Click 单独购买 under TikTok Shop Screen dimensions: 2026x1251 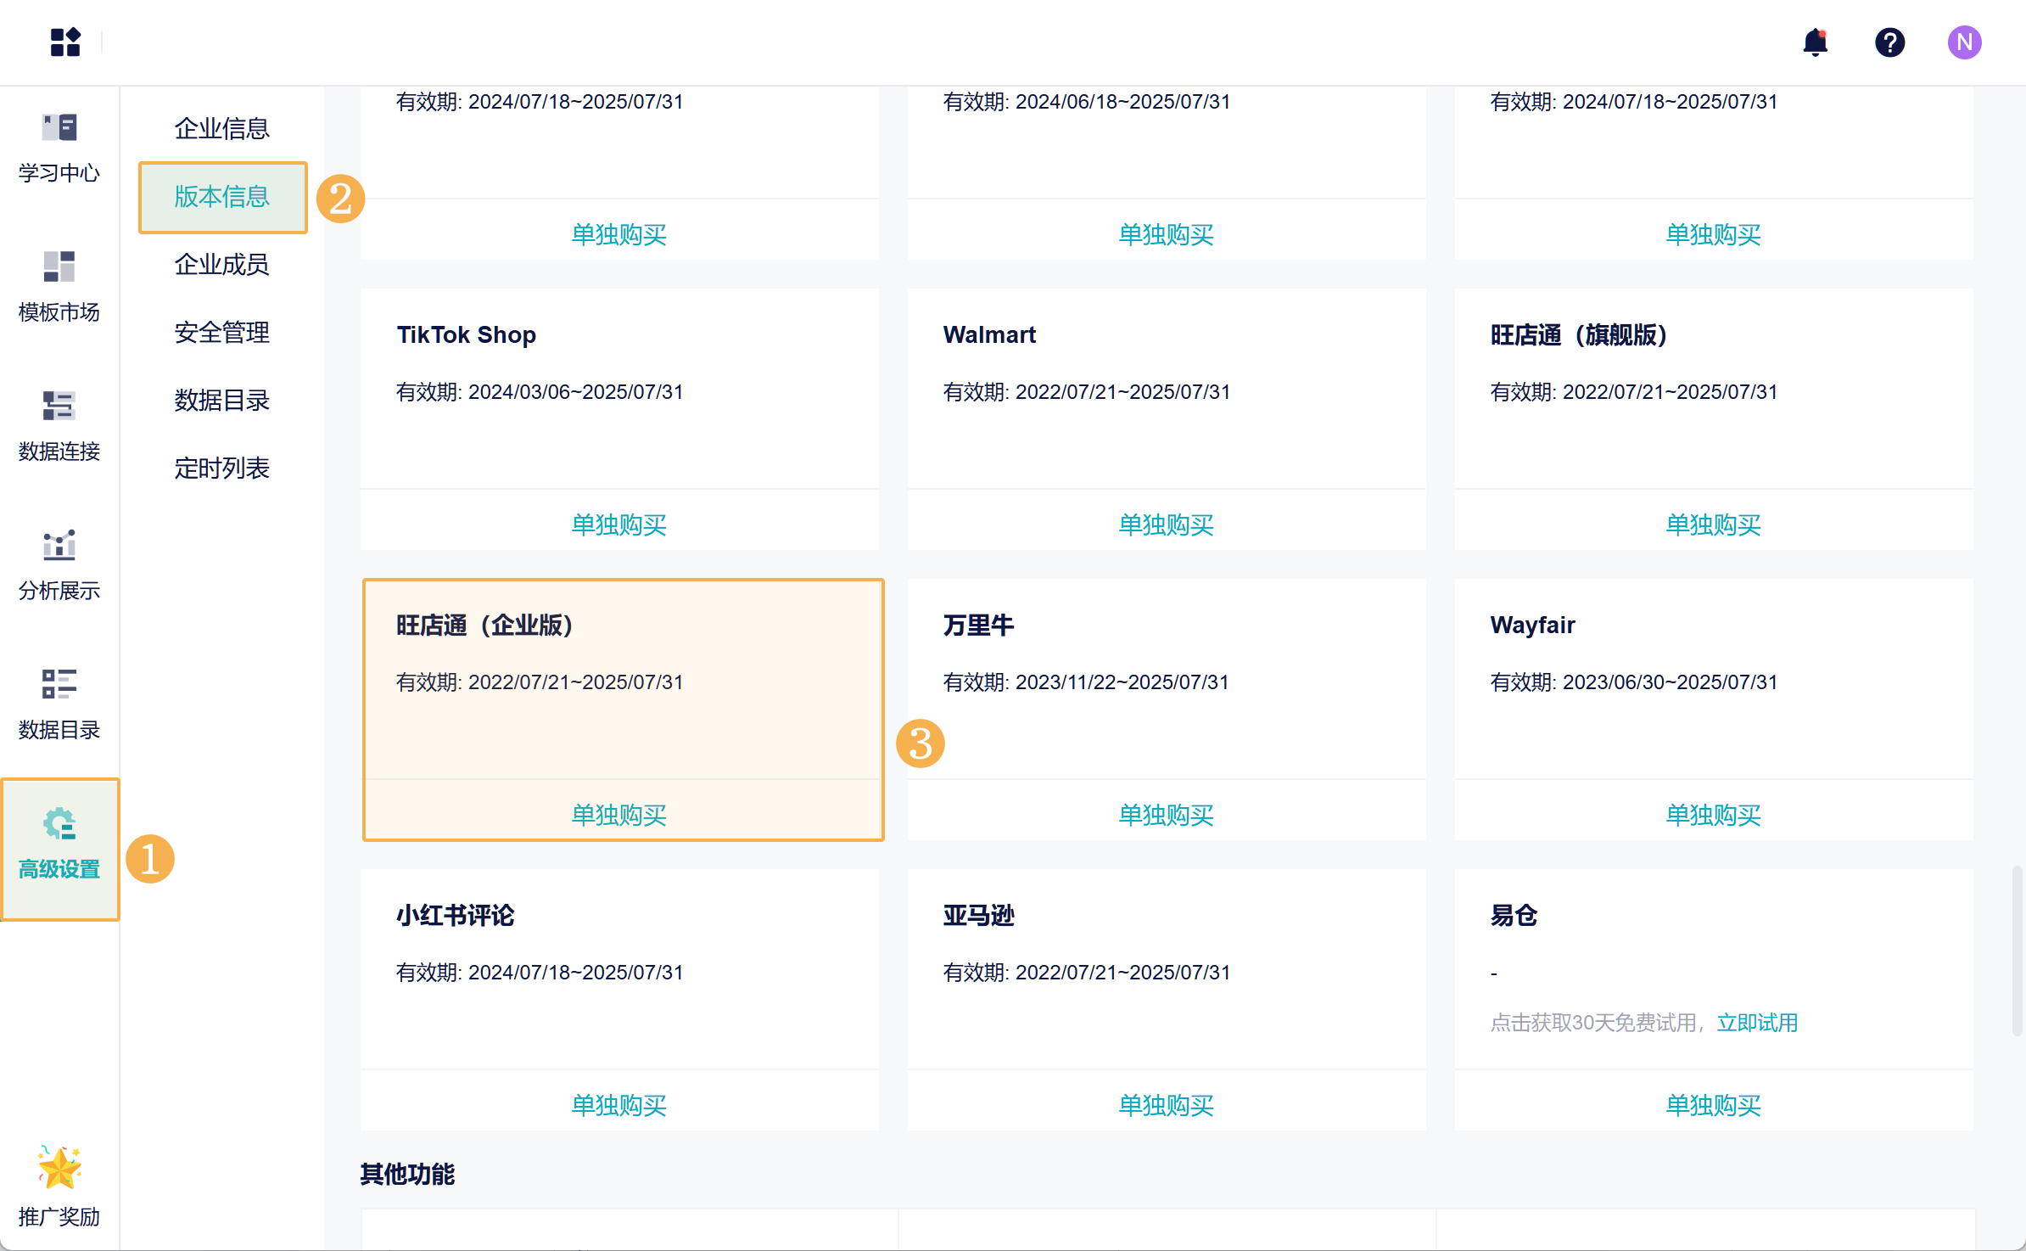tap(618, 525)
